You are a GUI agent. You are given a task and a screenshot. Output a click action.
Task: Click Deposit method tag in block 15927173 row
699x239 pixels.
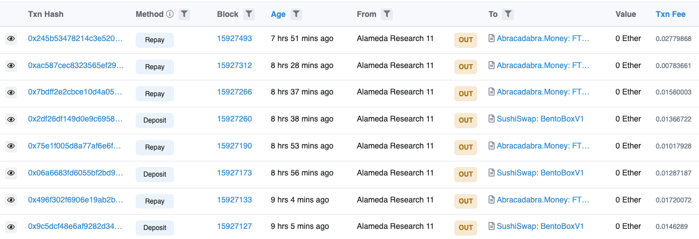coord(155,174)
